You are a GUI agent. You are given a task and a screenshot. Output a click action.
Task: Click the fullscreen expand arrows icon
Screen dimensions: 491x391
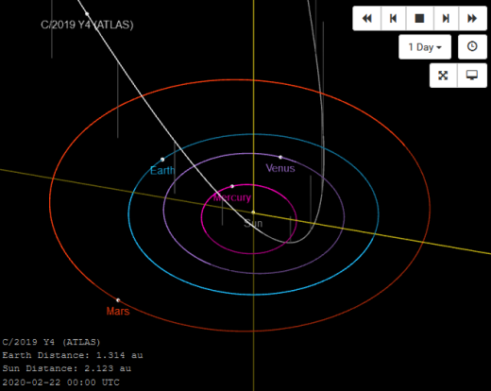(x=443, y=76)
